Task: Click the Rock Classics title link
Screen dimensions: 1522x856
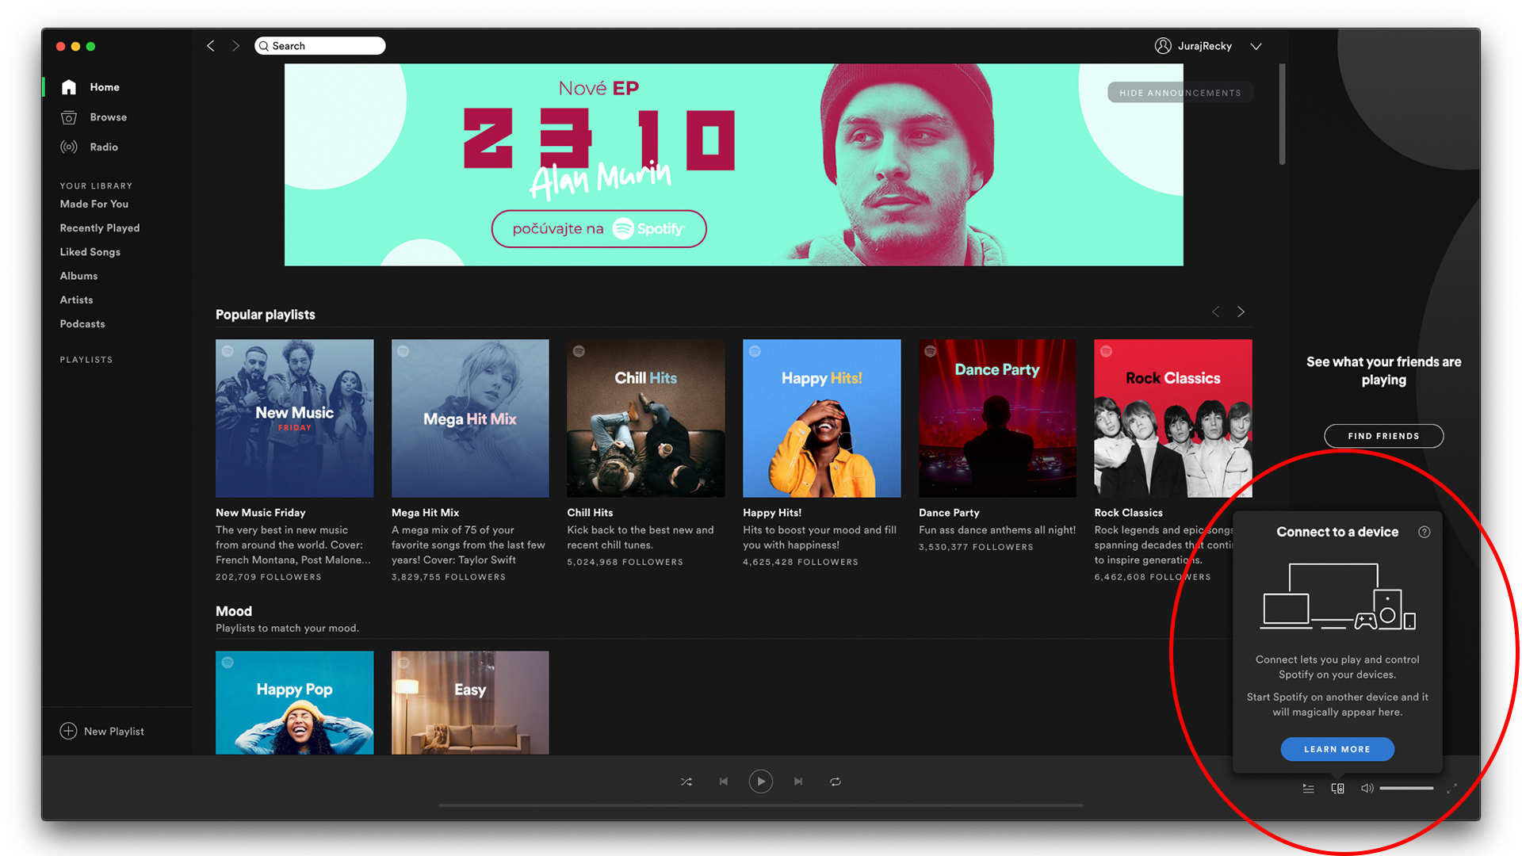Action: coord(1129,513)
